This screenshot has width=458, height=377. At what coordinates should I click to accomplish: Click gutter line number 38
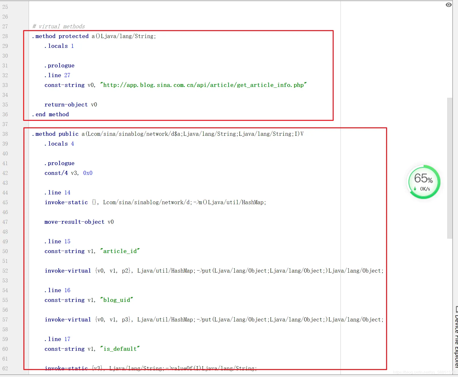point(5,134)
